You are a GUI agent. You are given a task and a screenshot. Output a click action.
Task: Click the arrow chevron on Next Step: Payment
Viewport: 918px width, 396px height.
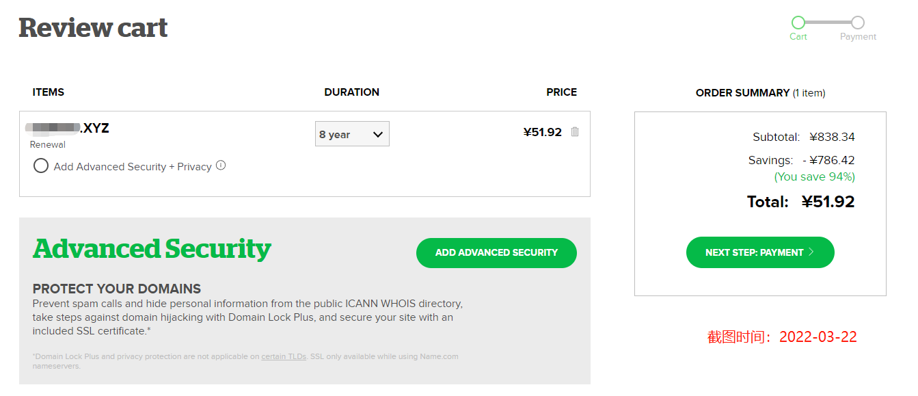(811, 252)
